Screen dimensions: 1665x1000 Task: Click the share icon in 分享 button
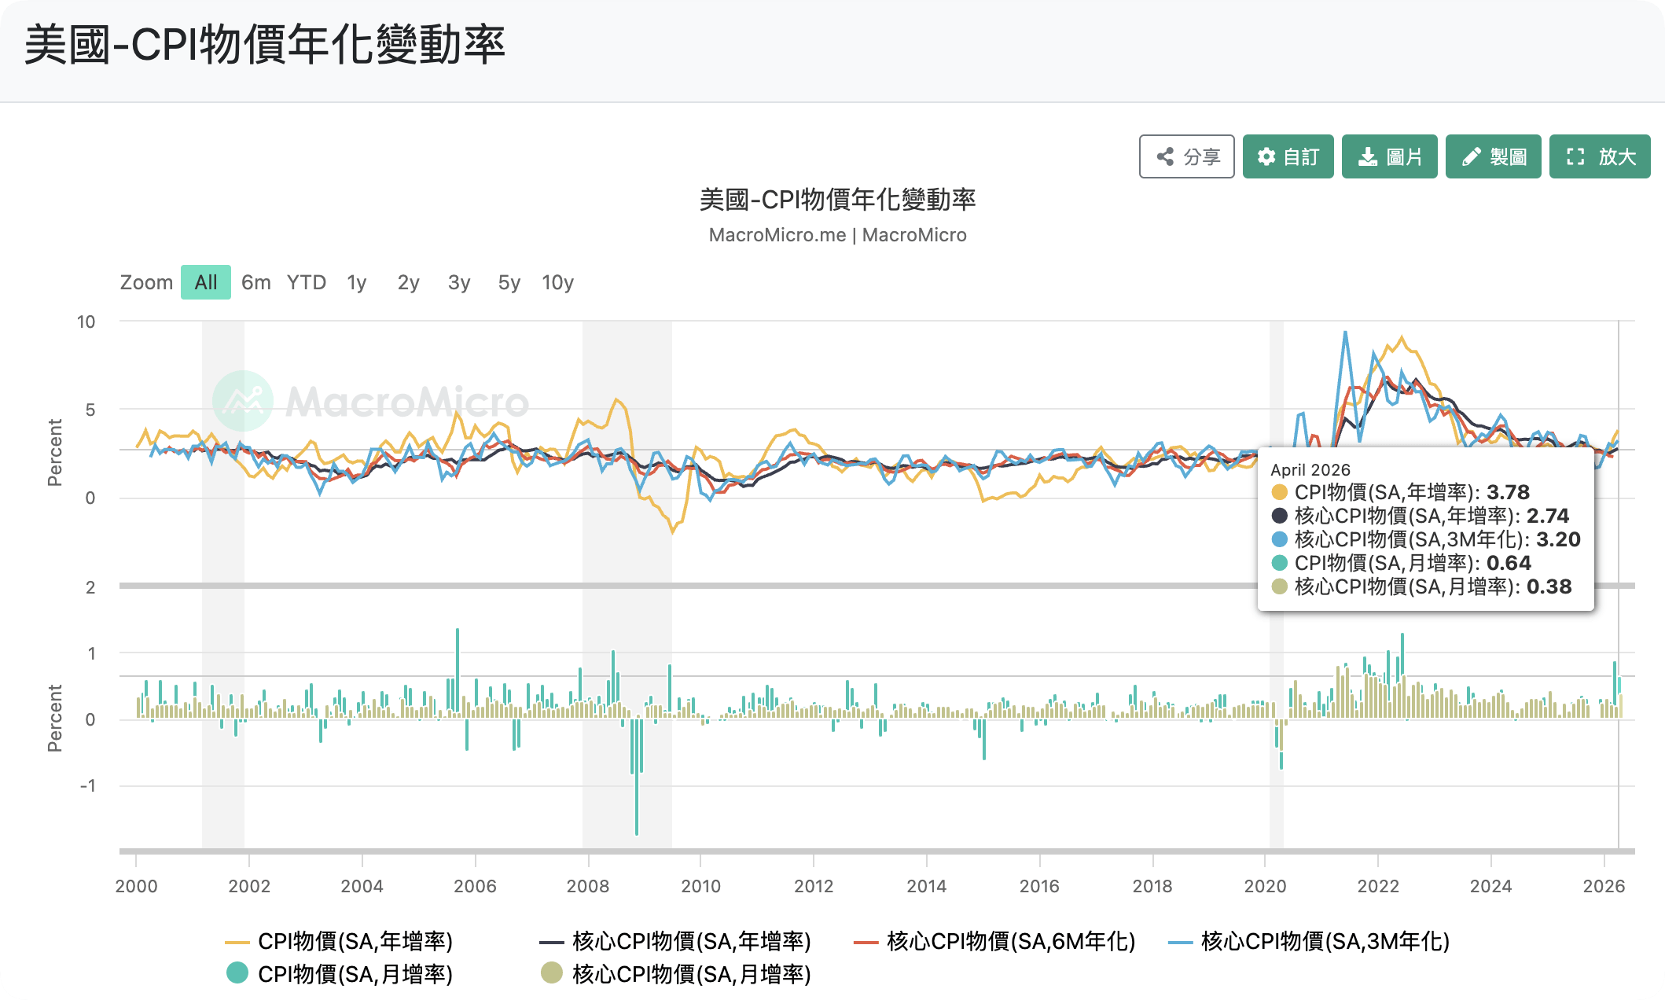click(1165, 156)
